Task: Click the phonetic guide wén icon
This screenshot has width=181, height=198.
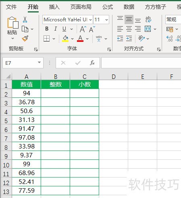Action: click(99, 39)
